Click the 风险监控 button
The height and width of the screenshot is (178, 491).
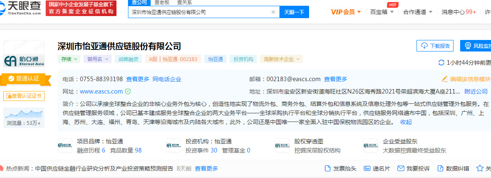tap(476, 46)
